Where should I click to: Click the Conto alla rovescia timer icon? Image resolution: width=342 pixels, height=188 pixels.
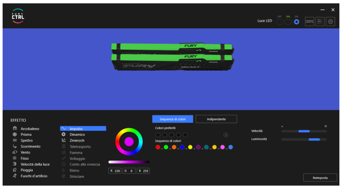tap(63, 164)
